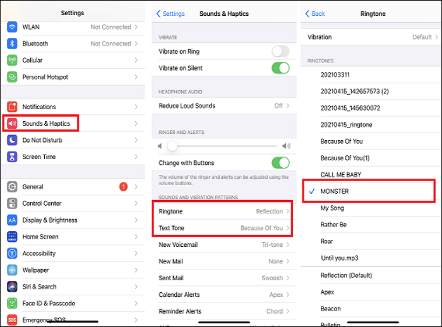Open Vibration Default chevron

tap(436, 37)
